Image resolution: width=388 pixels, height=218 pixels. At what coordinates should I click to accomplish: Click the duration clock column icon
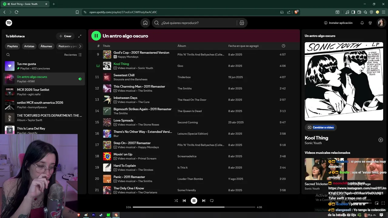click(x=283, y=46)
